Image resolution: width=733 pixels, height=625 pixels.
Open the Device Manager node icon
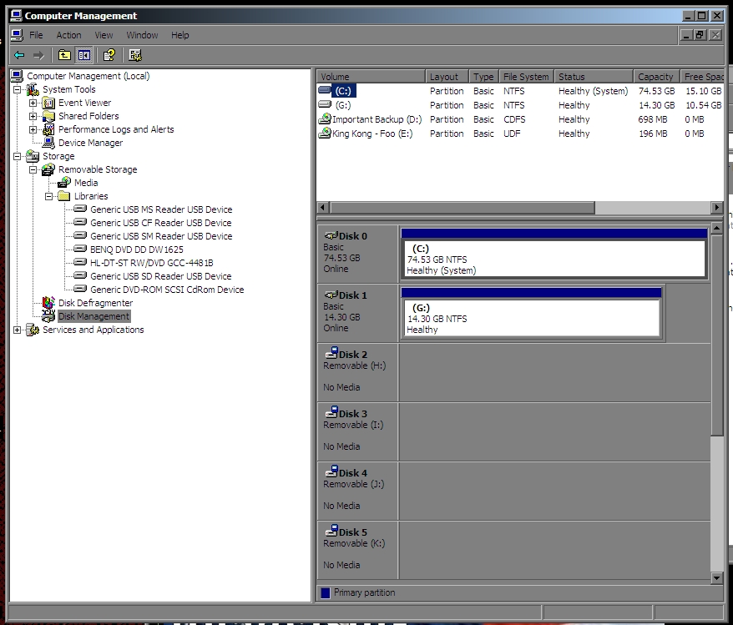point(48,143)
